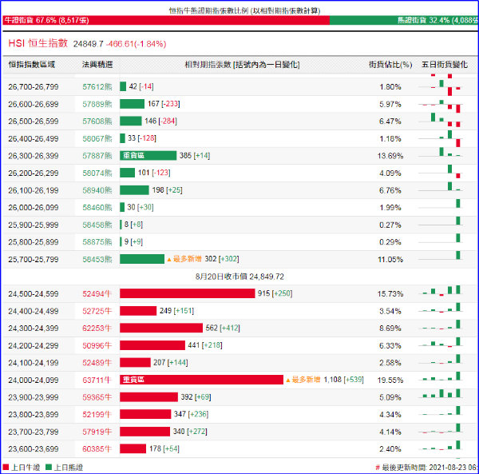Open the 52494 bull certificate link
479x474 pixels.
tap(97, 294)
